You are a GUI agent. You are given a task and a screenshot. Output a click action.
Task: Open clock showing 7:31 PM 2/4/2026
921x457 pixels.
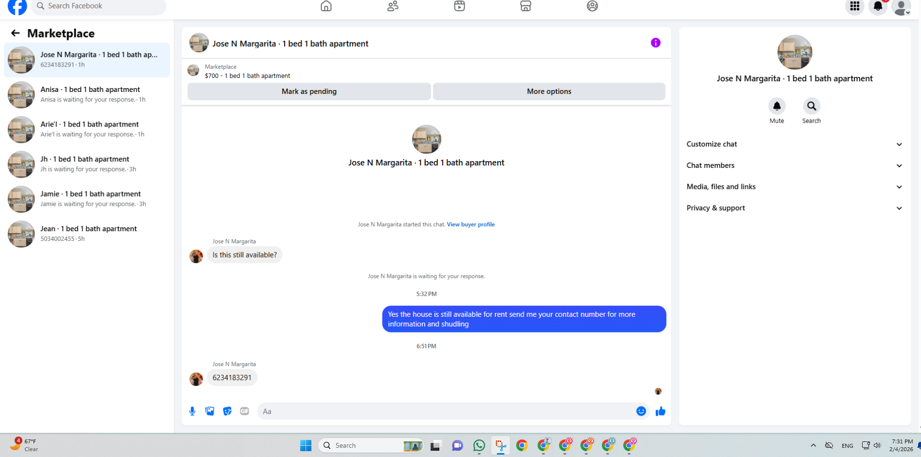pyautogui.click(x=902, y=445)
